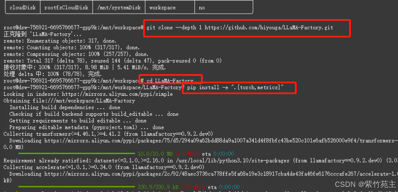398x192 pixels.
Task: Click the 'Obtaining file:///mnt/workspace/LLaMA-Factory' line
Action: [x=69, y=101]
